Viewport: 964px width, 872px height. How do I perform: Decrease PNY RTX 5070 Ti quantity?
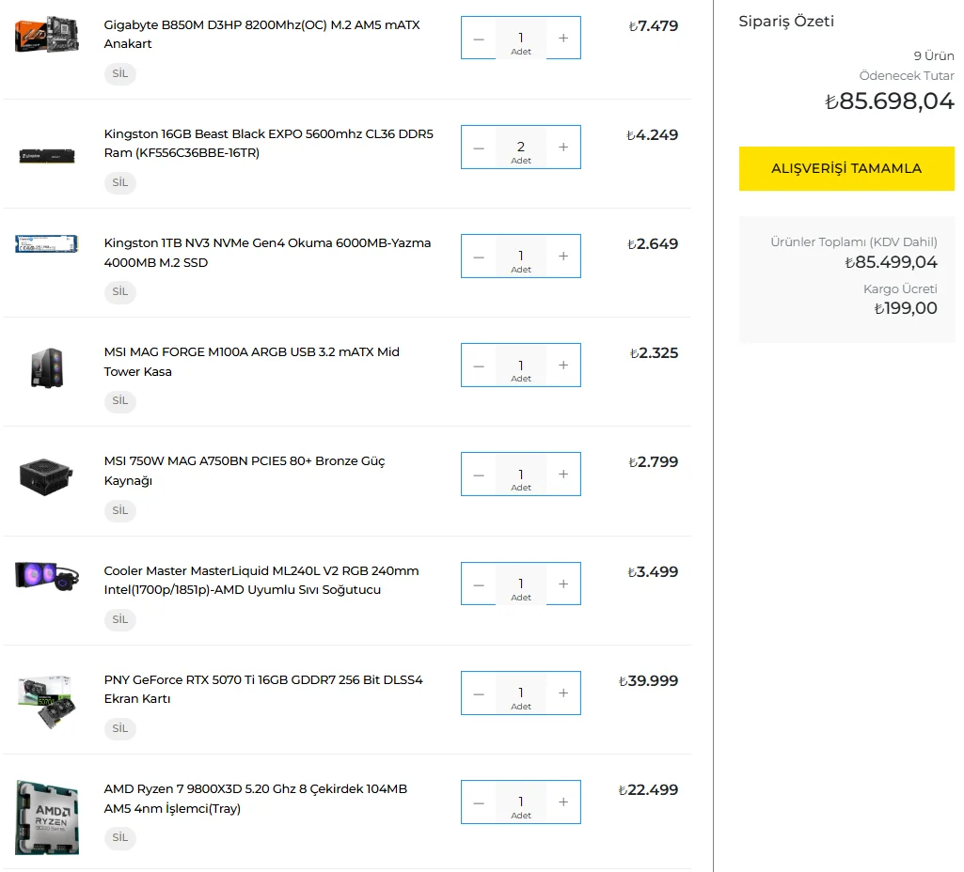(x=479, y=693)
